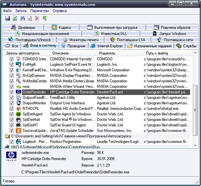The width and height of the screenshot is (201, 186).
Task: Select the Internet Explorer tab
Action: pyautogui.click(x=107, y=46)
